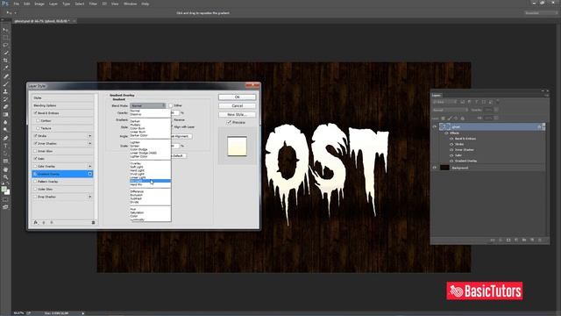
Task: Click plus button beside Drop Shadow
Action: pos(89,197)
